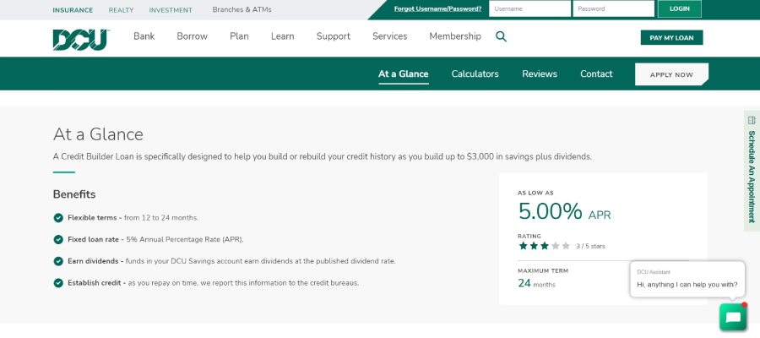This screenshot has width=760, height=338.
Task: Click the third rating star
Action: coord(545,246)
